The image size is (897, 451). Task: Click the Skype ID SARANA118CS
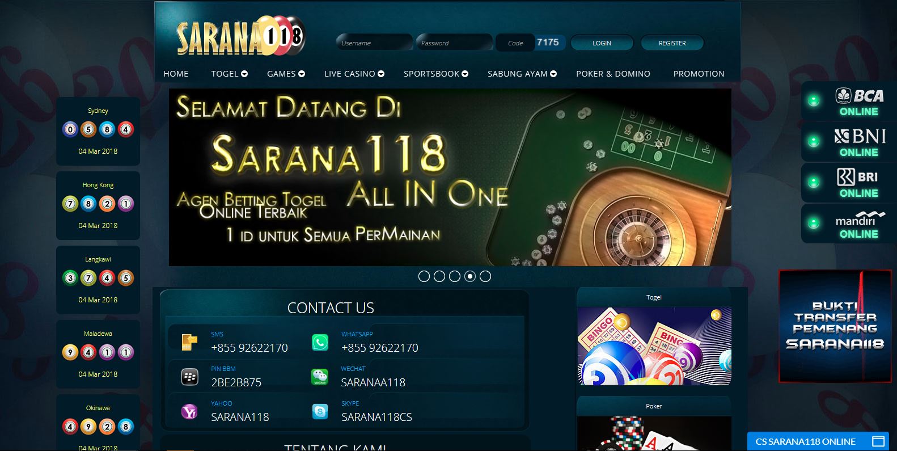376,417
